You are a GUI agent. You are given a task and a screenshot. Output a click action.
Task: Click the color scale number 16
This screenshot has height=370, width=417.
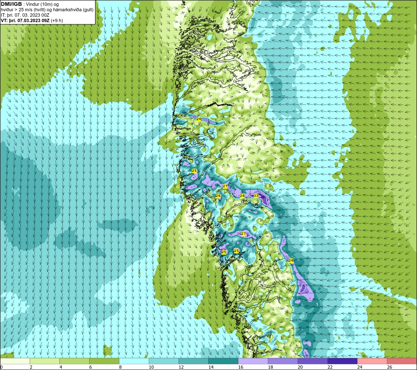(x=241, y=367)
